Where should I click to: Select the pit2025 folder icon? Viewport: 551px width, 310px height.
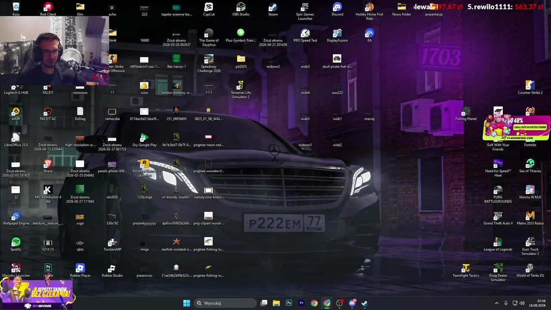coord(241,61)
